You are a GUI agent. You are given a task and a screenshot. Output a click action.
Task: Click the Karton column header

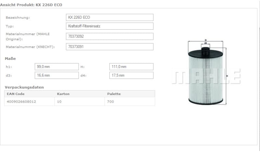pos(80,94)
